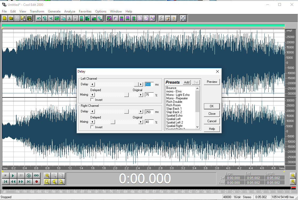Screen dimensions: 298x200
Task: Select the Rich Room preset
Action: click(x=173, y=105)
